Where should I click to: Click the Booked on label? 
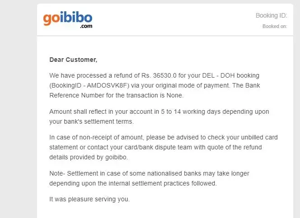(275, 26)
